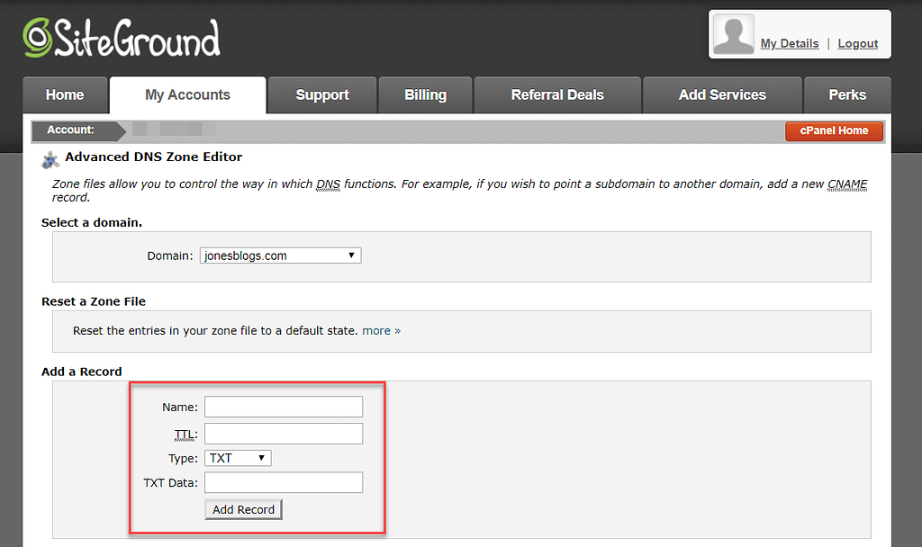Screen dimensions: 922x547
Task: Click the 'more »' link for zone reset
Action: (381, 331)
